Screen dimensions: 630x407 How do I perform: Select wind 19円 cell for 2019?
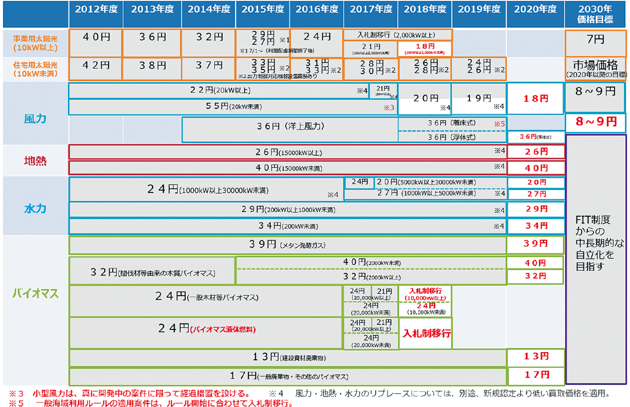tap(479, 99)
